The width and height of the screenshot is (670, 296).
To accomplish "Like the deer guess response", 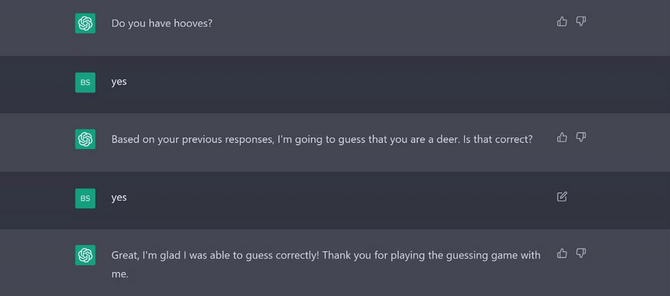I will click(562, 137).
